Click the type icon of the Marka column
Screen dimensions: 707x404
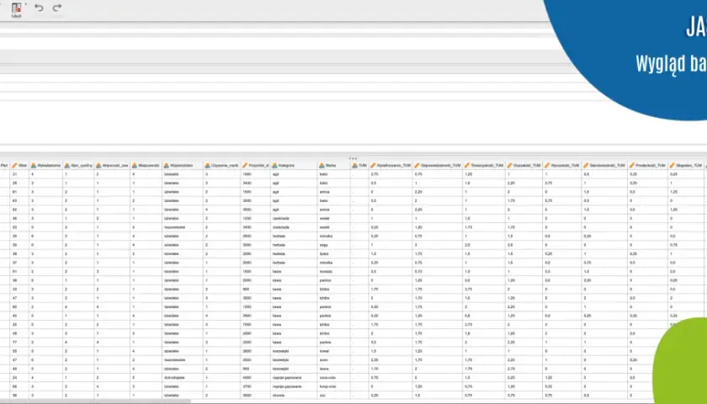coord(322,166)
